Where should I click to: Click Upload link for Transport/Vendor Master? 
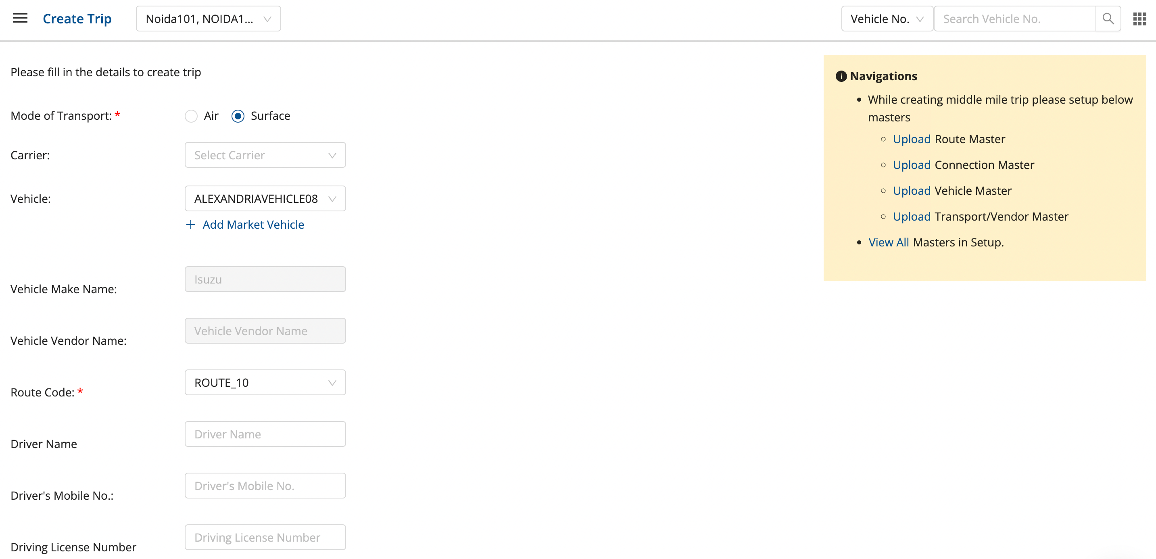point(911,217)
